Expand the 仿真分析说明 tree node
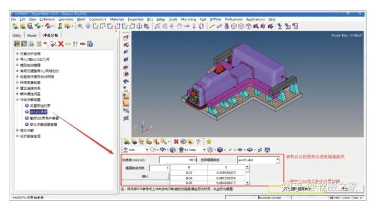Image resolution: width=392 pixels, height=216 pixels. pyautogui.click(x=17, y=54)
